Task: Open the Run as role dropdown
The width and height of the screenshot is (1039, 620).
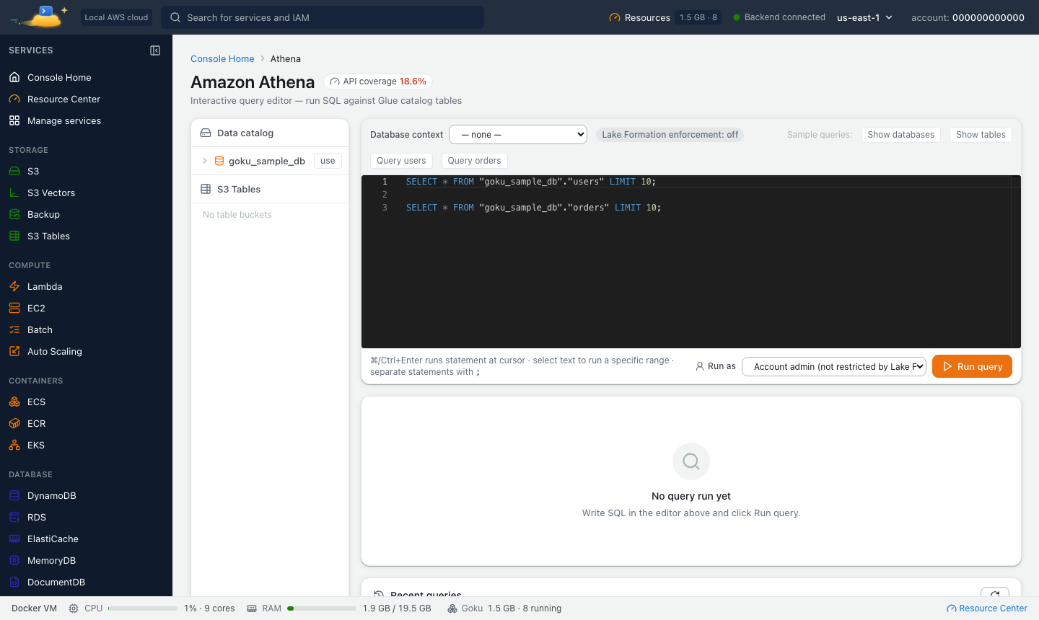Action: 834,366
